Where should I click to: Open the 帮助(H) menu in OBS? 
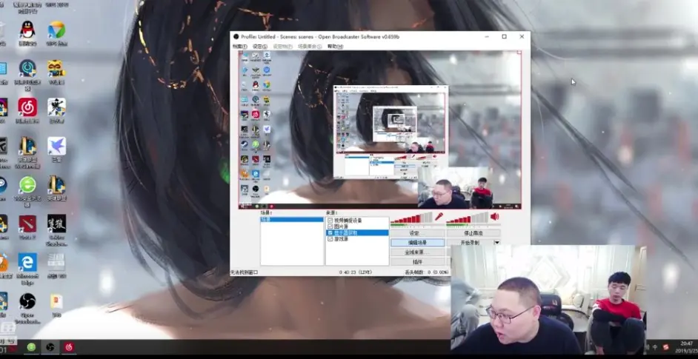tap(335, 47)
